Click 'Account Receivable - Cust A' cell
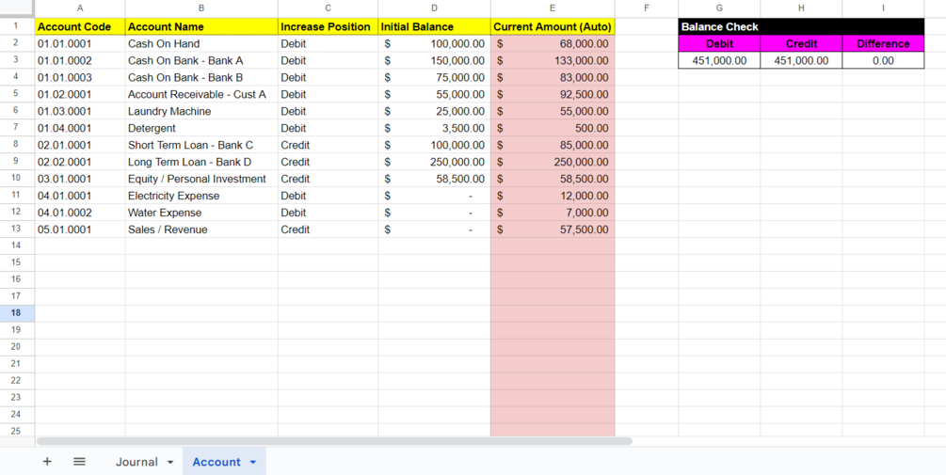 (201, 95)
